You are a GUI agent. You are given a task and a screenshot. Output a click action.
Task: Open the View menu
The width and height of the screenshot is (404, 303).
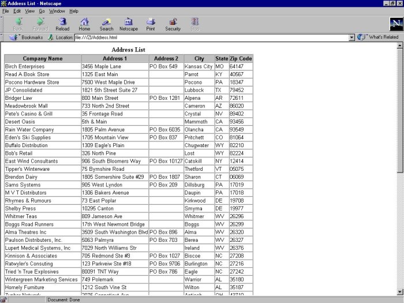29,11
